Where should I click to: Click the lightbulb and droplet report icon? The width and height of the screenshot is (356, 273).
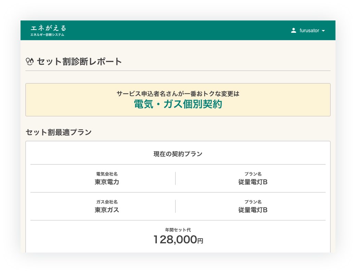pos(30,61)
